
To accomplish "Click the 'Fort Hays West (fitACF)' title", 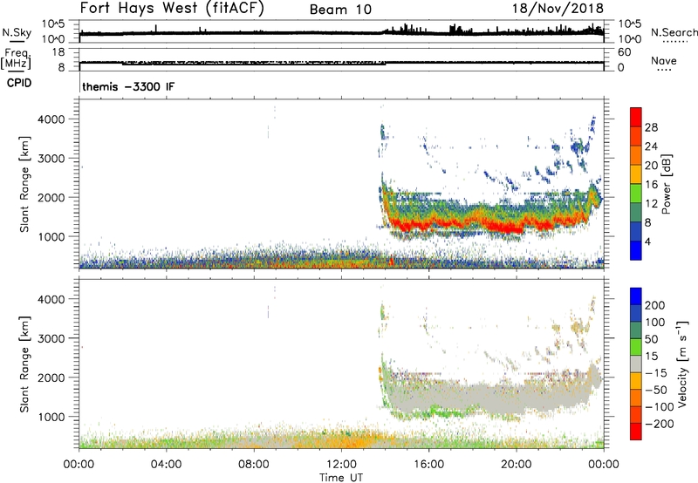I will point(171,9).
